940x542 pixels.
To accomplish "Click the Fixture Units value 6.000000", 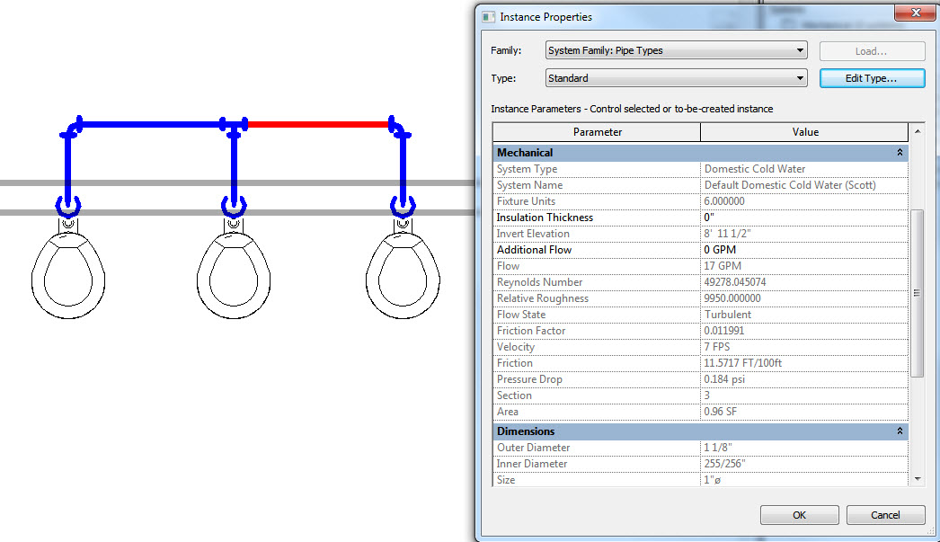I will [x=804, y=201].
